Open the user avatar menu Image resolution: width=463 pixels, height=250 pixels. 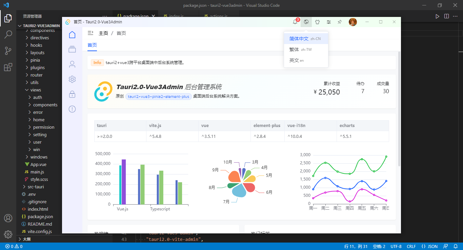[x=353, y=22]
